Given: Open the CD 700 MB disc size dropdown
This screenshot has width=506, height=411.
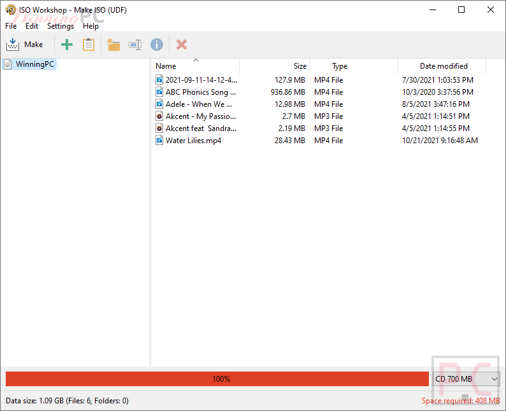Looking at the screenshot, I should click(466, 379).
